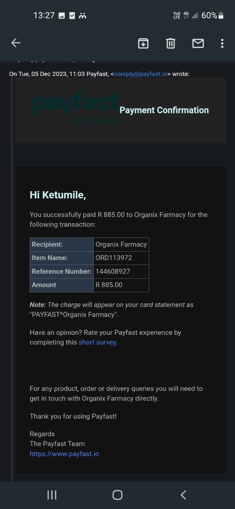Viewport: 235px width, 509px height.
Task: Tap the Recipient cell Organix Farmacy
Action: tap(121, 244)
